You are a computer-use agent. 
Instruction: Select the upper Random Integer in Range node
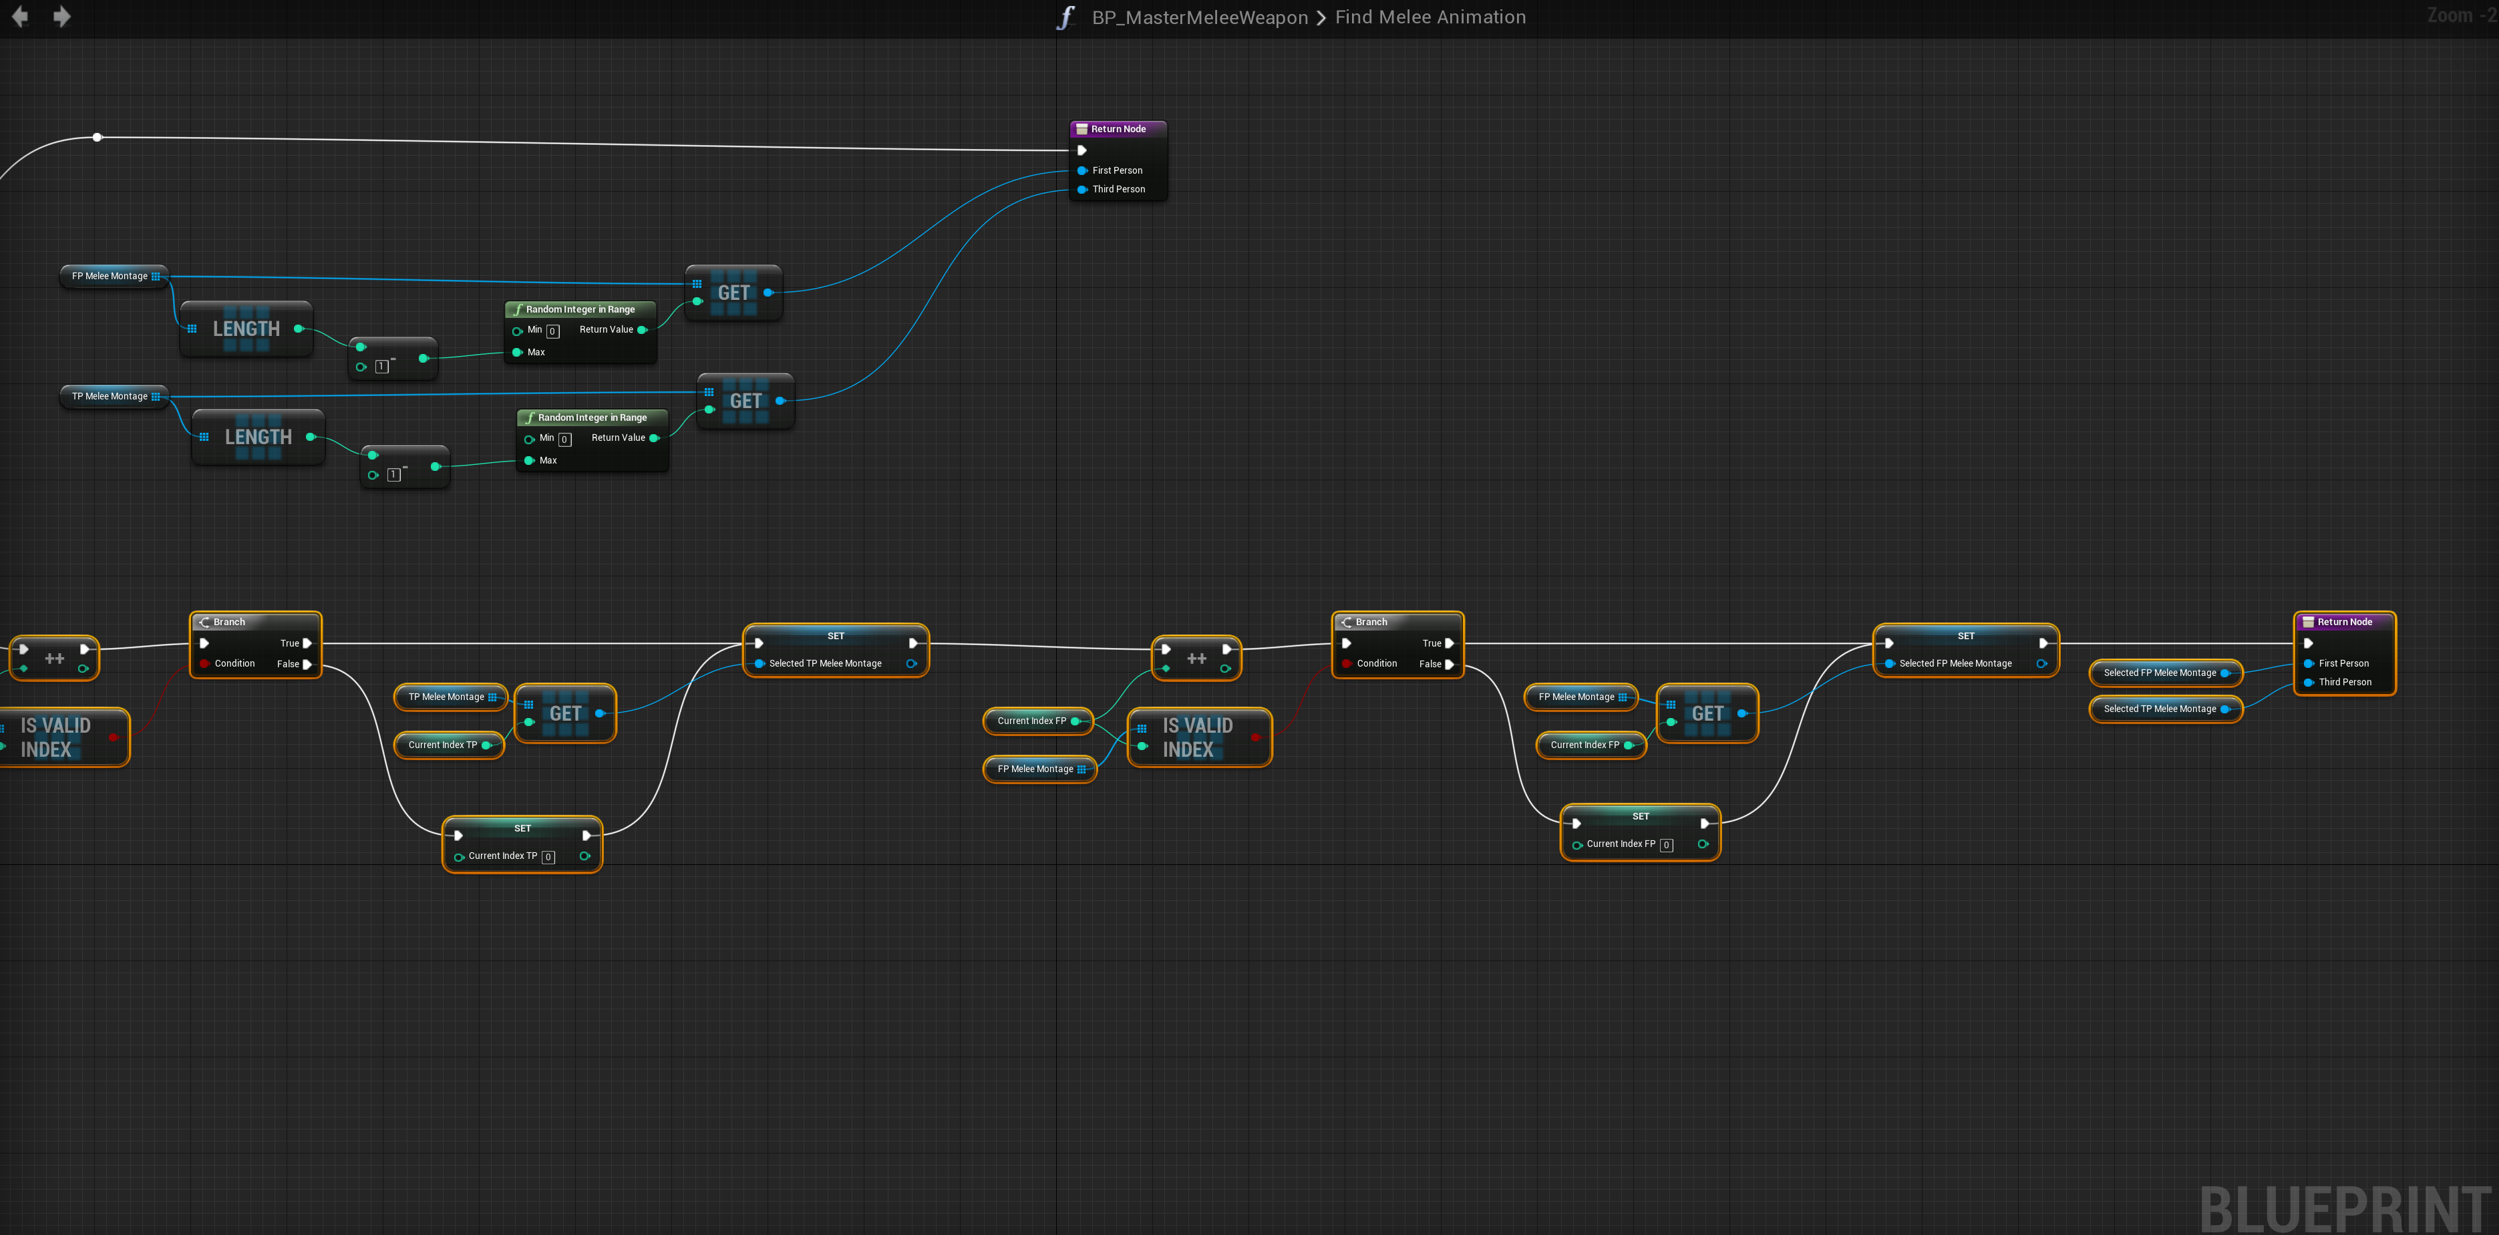(580, 309)
